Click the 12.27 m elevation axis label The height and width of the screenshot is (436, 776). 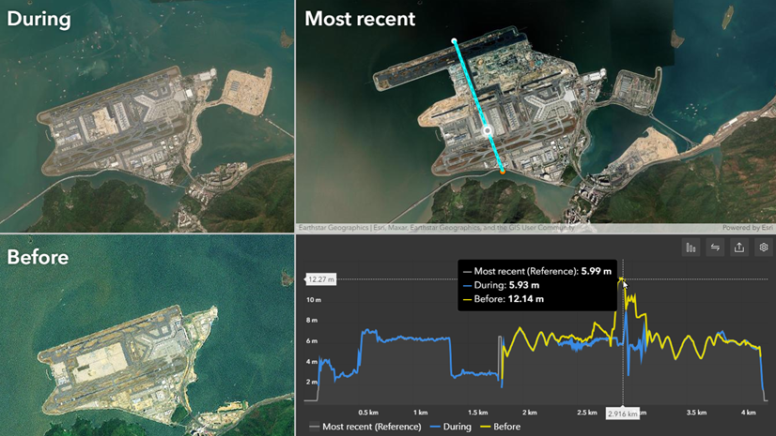click(x=320, y=279)
